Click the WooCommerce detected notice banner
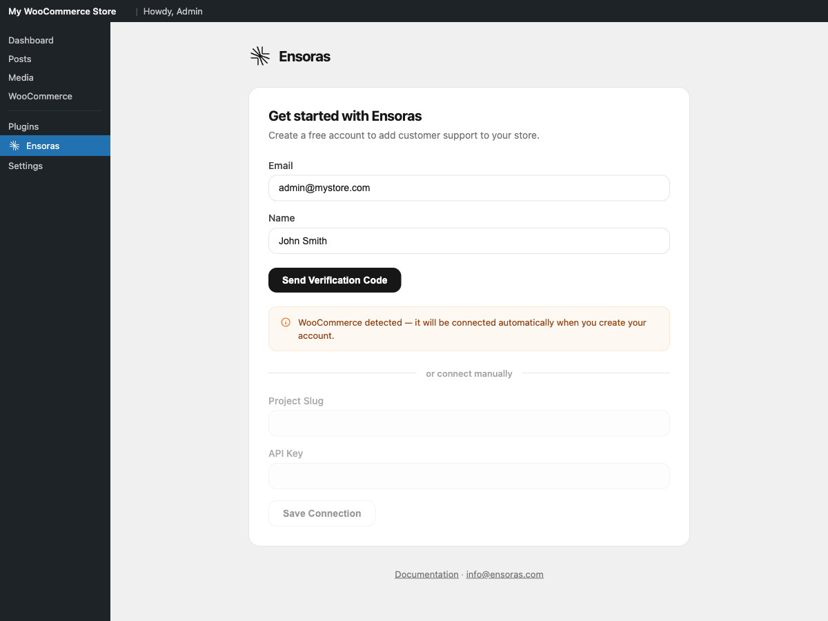This screenshot has width=828, height=621. (x=469, y=328)
